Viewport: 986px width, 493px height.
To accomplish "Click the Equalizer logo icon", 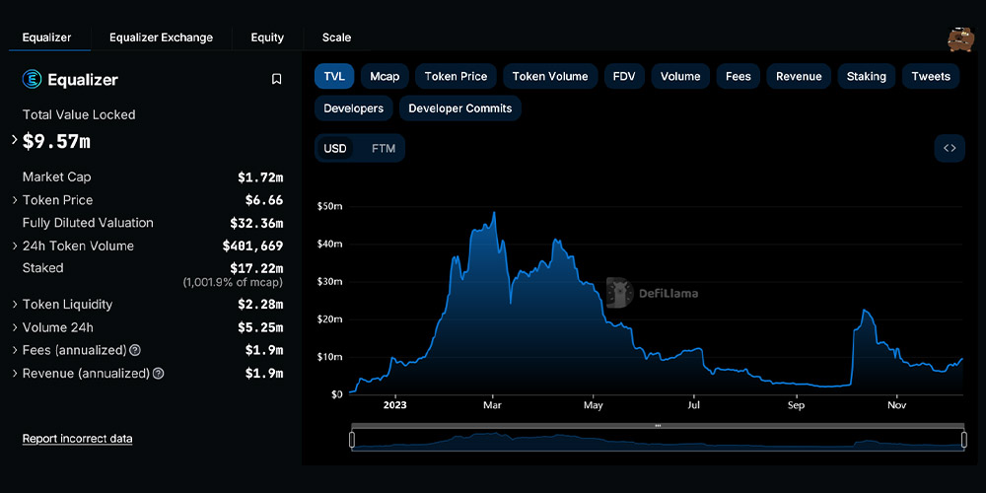I will click(x=33, y=79).
